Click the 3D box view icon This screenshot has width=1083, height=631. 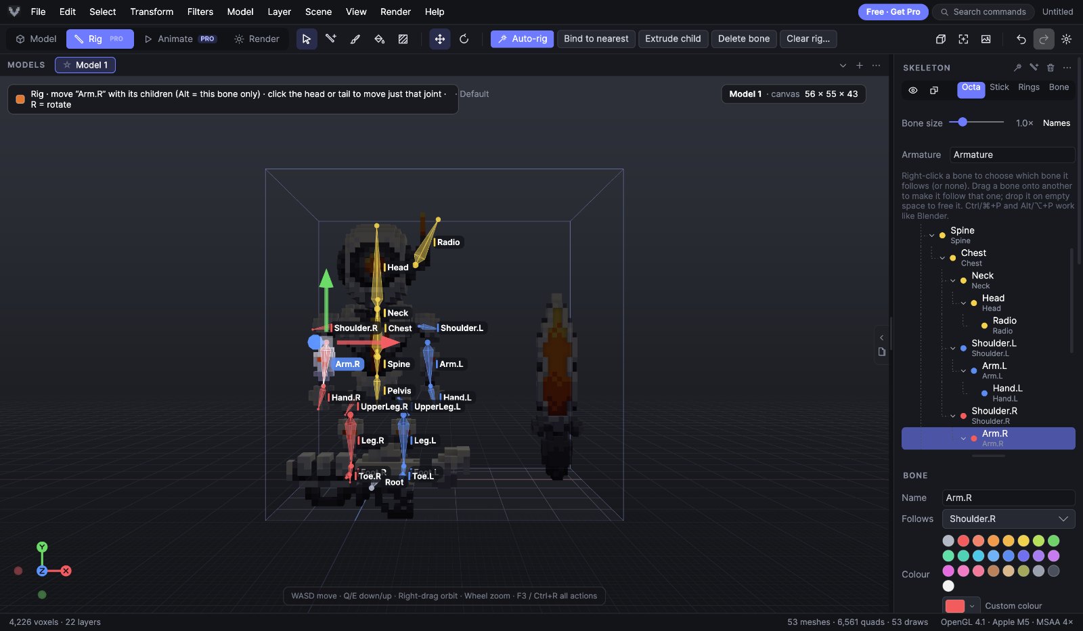pos(940,39)
